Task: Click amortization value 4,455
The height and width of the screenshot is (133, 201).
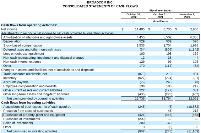Action: (140, 37)
